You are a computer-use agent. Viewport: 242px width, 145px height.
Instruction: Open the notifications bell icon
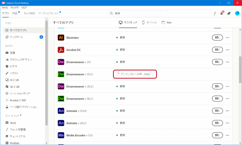pyautogui.click(x=222, y=13)
